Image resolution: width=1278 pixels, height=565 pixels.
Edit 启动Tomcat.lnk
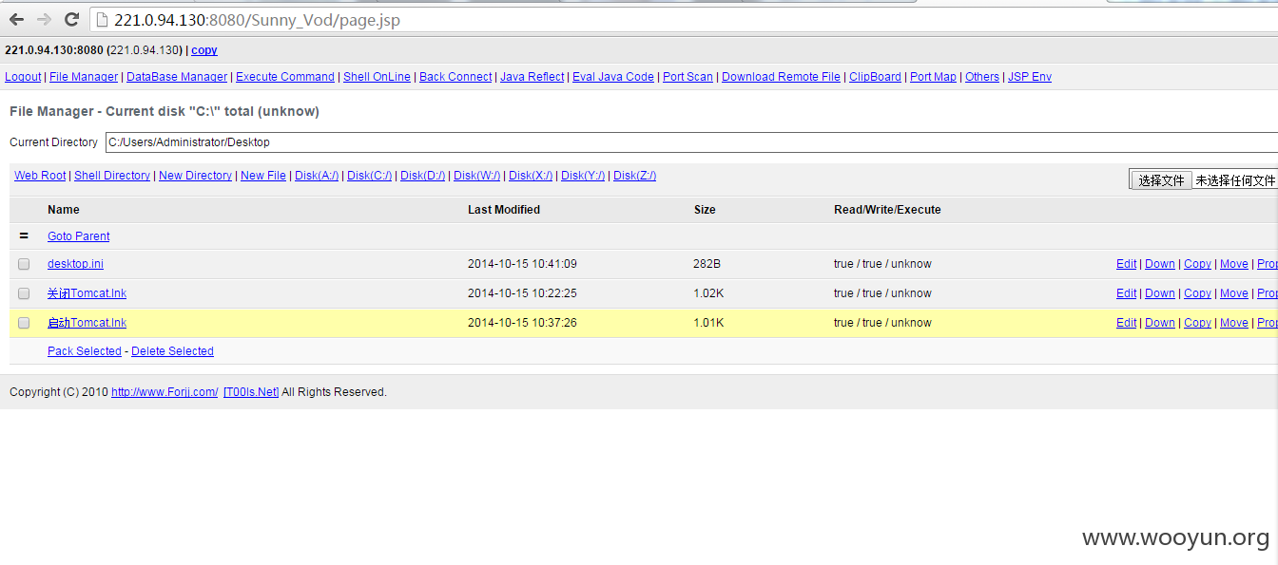point(1126,323)
